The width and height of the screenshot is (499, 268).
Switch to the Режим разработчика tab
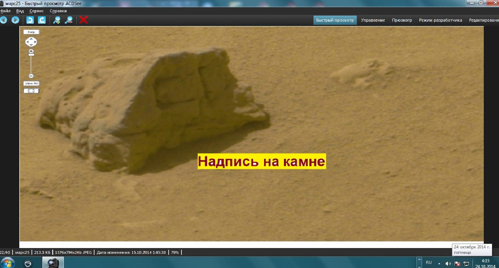click(440, 20)
